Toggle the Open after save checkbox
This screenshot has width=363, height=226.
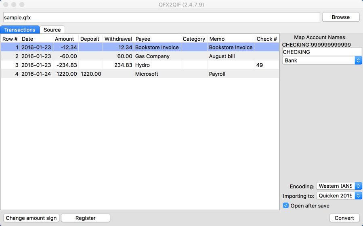286,206
